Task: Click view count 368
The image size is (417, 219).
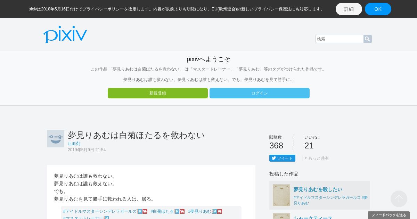Action: [x=276, y=146]
